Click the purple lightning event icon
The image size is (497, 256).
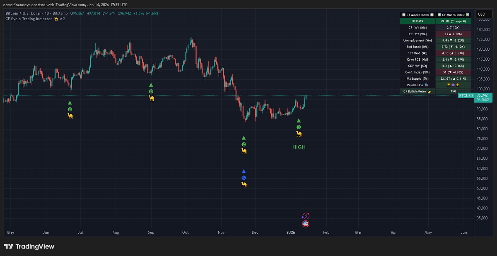pos(305,216)
